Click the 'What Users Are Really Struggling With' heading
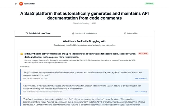Screen dimensions: 169x106 [x=84, y=41]
